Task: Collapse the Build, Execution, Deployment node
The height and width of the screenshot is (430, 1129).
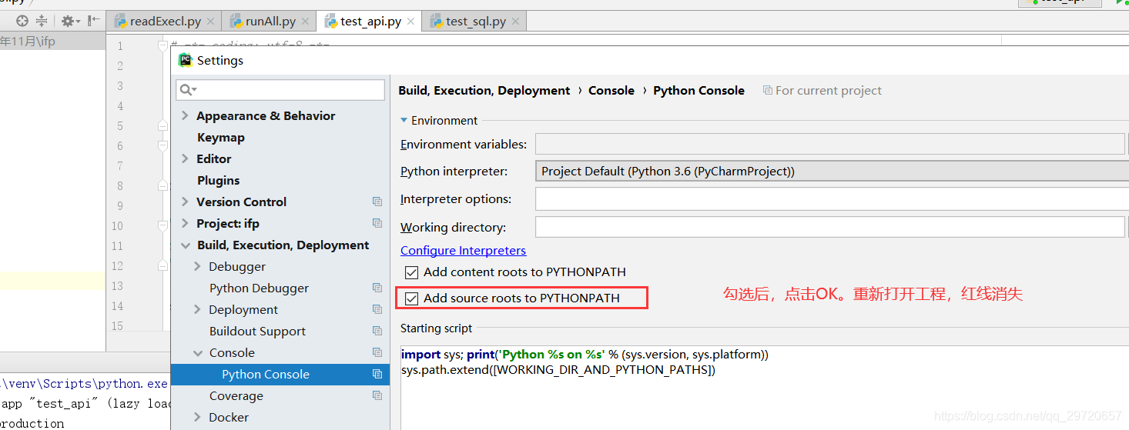Action: click(x=185, y=245)
